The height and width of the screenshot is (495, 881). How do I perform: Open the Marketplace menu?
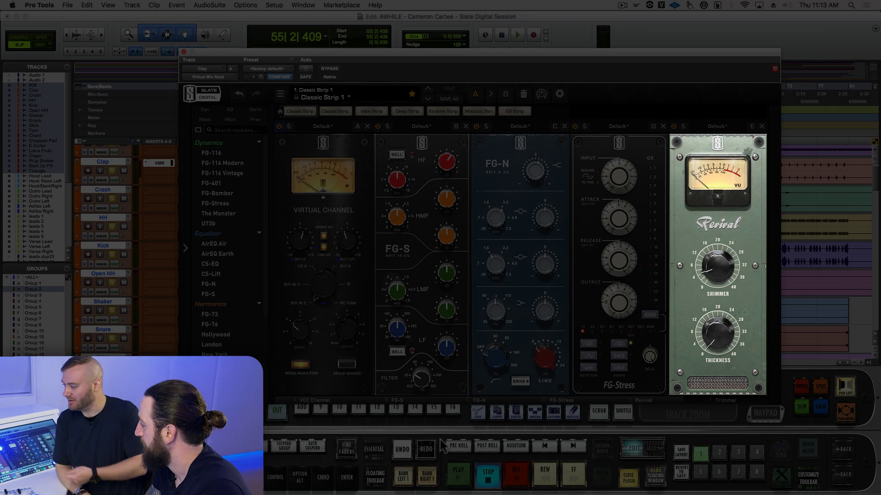coord(341,5)
